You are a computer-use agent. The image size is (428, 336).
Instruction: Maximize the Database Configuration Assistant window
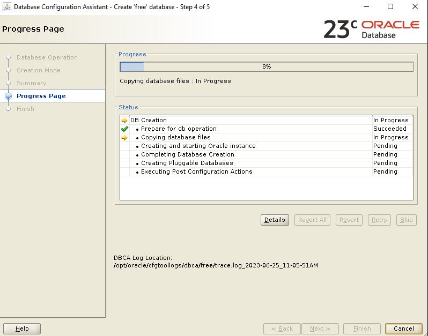click(390, 6)
